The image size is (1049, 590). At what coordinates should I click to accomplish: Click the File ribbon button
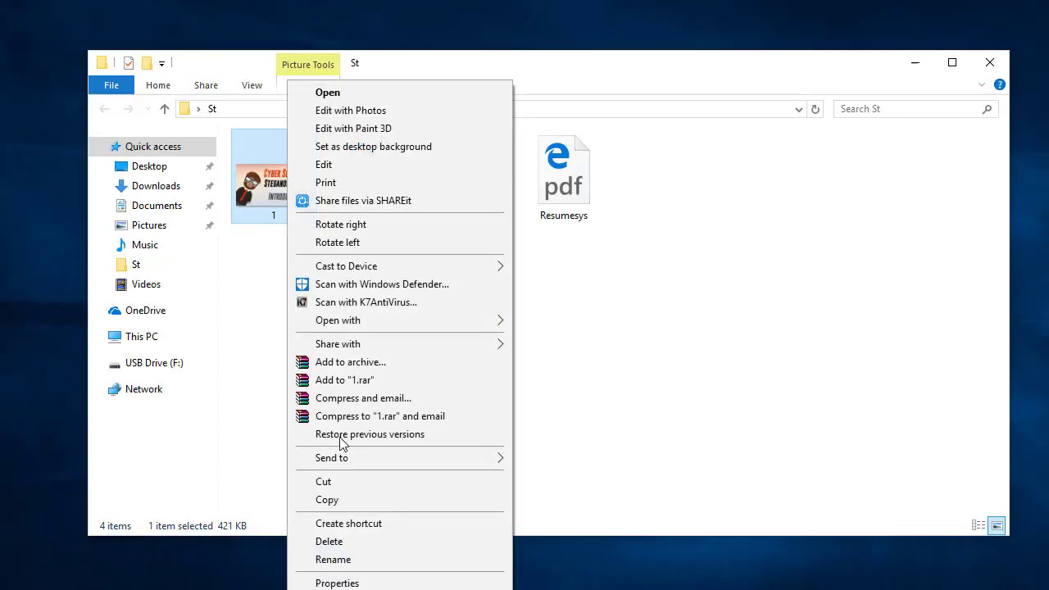(x=111, y=85)
